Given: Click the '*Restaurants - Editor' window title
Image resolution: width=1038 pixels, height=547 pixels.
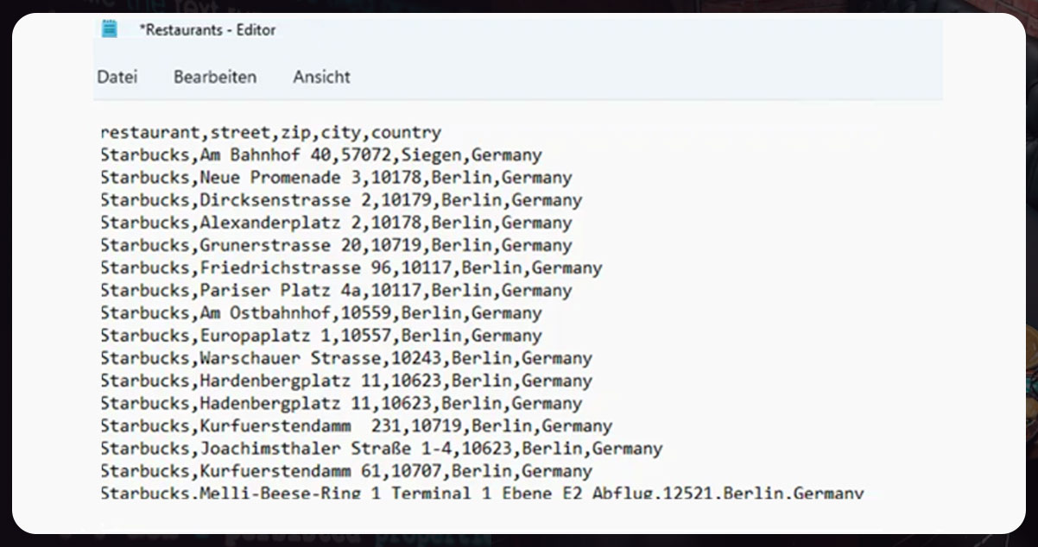Looking at the screenshot, I should coord(207,29).
